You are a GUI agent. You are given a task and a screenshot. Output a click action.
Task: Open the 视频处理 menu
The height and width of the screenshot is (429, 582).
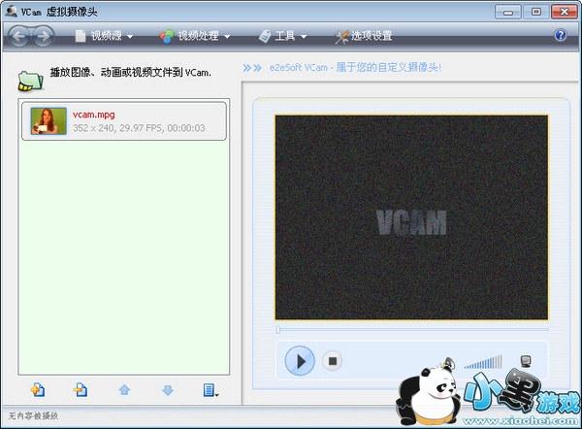pyautogui.click(x=198, y=36)
